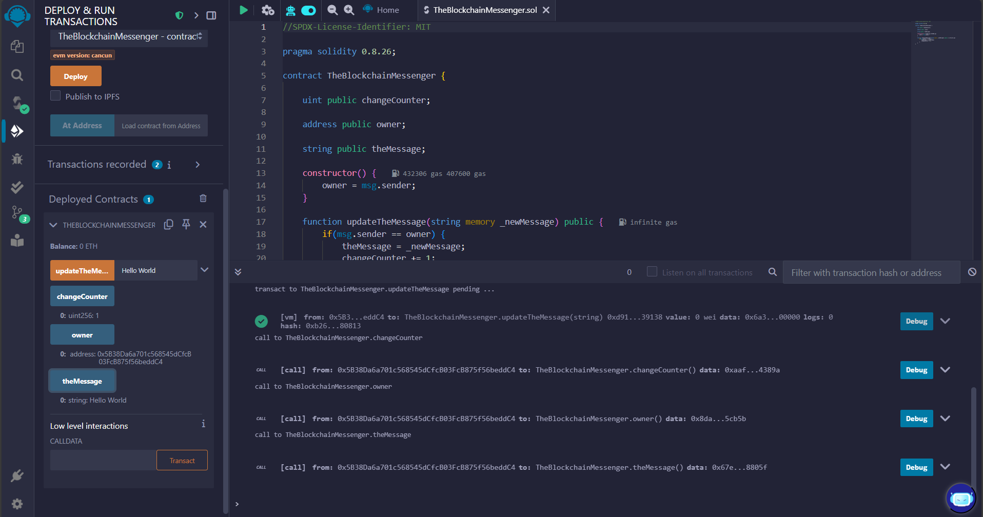Screen dimensions: 983x517
Task: Copy the deployed contract address
Action: tap(168, 225)
